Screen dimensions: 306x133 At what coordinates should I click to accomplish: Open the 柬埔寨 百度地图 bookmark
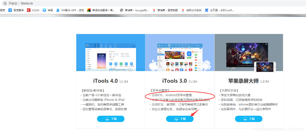click(165, 10)
